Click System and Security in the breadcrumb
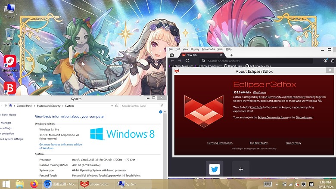The image size is (336, 189). point(49,106)
